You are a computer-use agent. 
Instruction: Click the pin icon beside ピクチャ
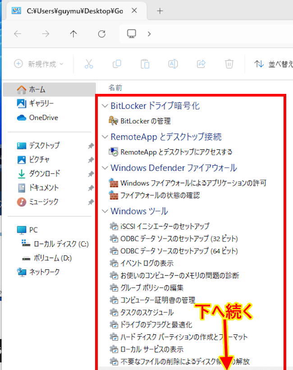pyautogui.click(x=91, y=160)
